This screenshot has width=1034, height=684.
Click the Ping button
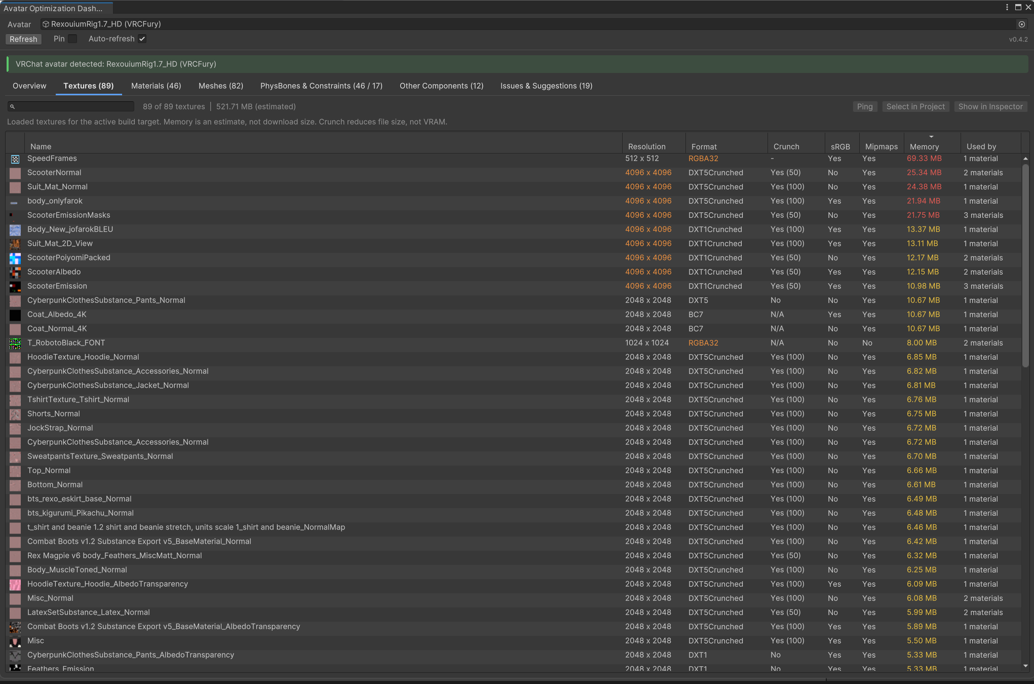tap(865, 106)
